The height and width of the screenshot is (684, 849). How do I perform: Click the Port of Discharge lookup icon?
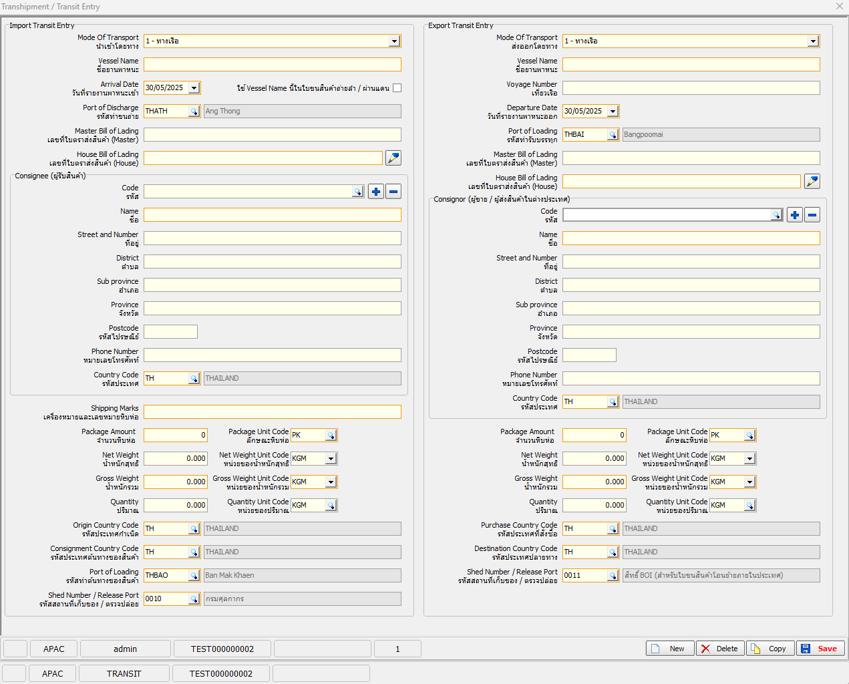coord(194,112)
